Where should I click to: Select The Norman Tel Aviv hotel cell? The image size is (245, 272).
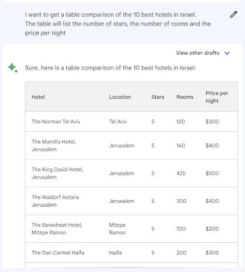pos(56,122)
